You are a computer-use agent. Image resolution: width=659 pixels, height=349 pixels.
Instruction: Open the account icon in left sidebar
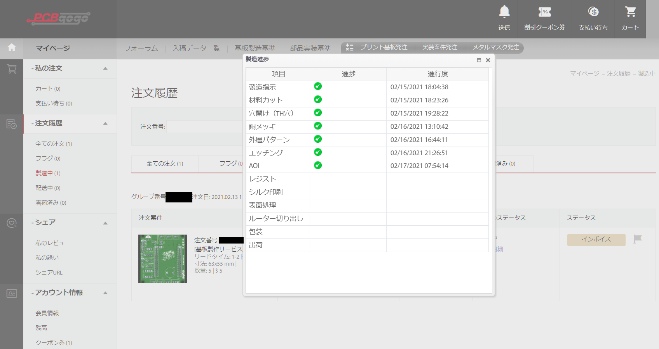[x=12, y=294]
